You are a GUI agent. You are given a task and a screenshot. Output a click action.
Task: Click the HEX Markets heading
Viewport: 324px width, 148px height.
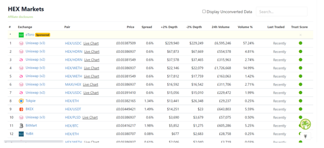click(26, 9)
